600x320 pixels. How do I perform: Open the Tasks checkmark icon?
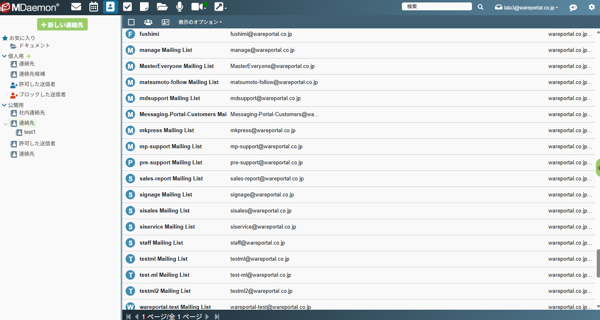[x=127, y=7]
